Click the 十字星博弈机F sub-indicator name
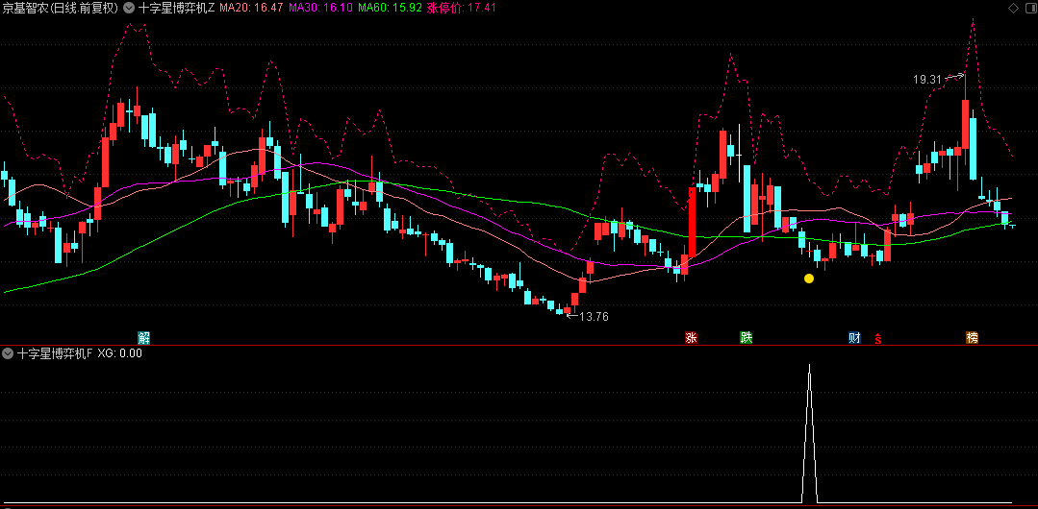 point(54,353)
